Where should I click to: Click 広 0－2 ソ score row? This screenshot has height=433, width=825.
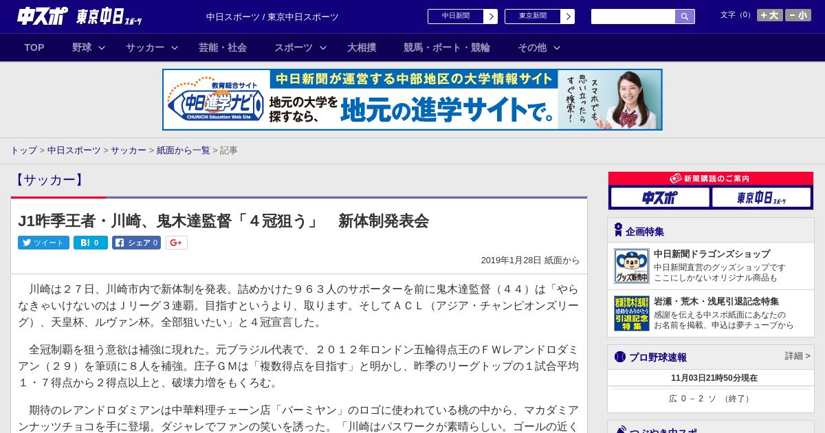(x=711, y=399)
